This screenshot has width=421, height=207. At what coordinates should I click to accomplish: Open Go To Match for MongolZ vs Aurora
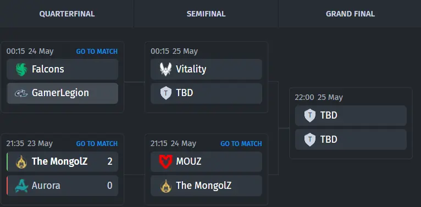97,144
